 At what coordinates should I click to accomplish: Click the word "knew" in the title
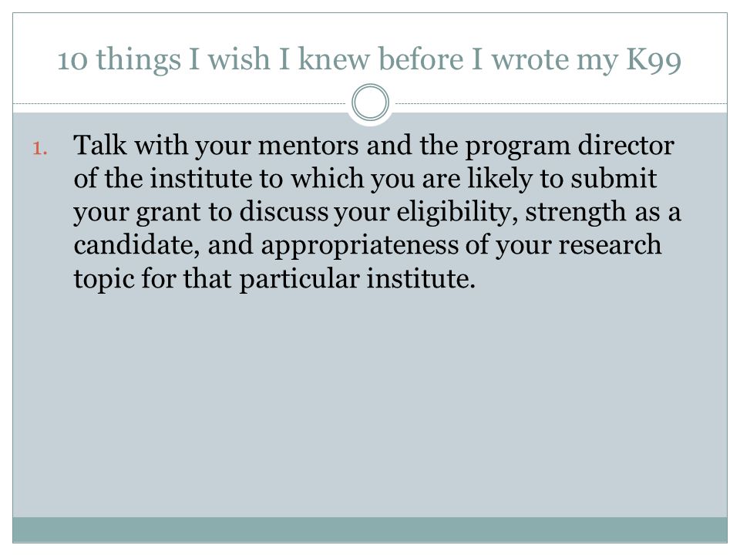(334, 60)
